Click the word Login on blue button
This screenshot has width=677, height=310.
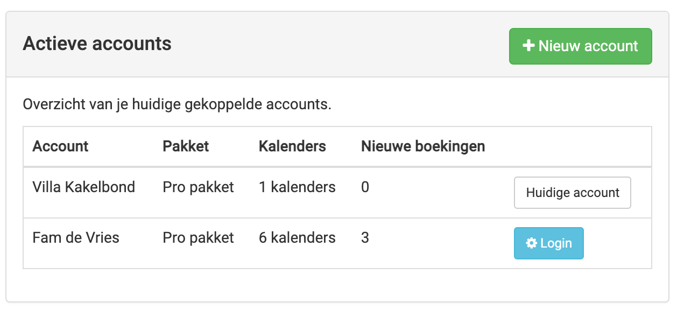click(556, 243)
